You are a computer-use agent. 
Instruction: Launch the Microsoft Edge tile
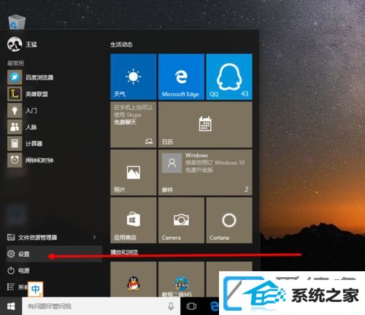pyautogui.click(x=181, y=77)
